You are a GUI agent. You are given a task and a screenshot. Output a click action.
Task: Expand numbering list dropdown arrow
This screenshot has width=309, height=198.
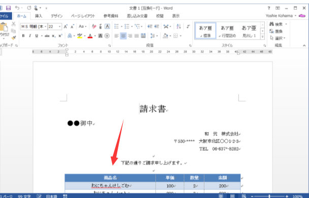[132, 26]
